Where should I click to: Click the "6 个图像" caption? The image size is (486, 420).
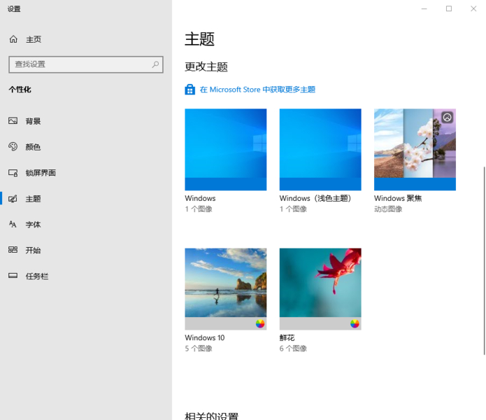pos(293,349)
